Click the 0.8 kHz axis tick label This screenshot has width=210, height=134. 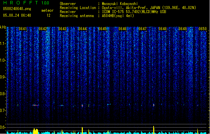point(3,94)
